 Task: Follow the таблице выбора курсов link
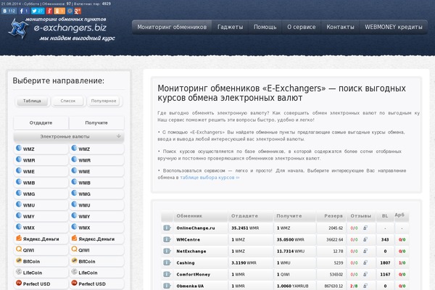(x=210, y=178)
